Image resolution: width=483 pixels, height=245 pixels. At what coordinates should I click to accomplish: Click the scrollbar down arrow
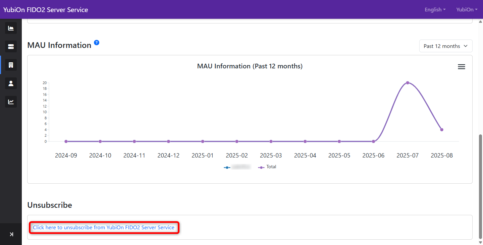pyautogui.click(x=480, y=242)
